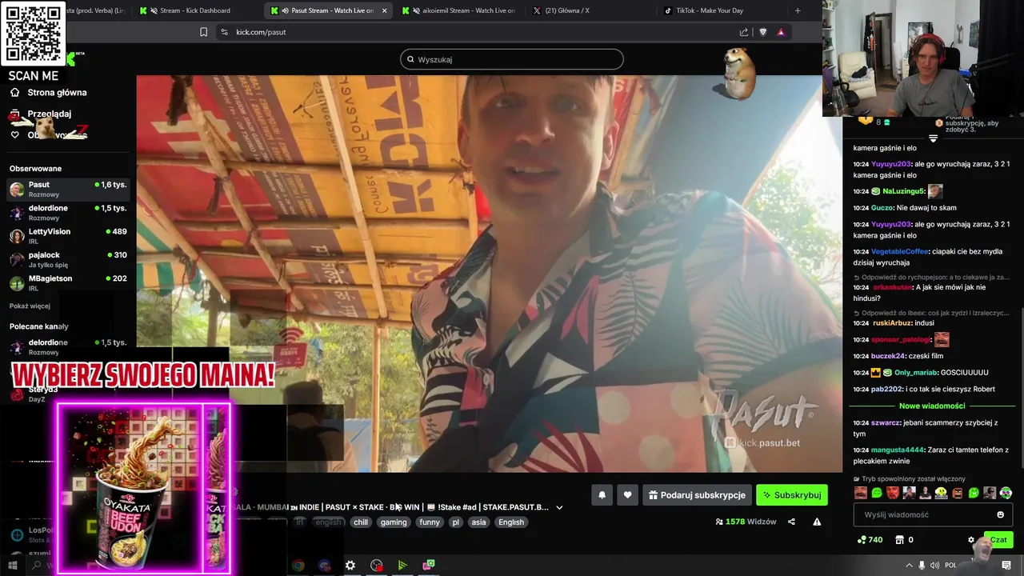This screenshot has height=576, width=1024.
Task: Open the Pasut followed channel
Action: (68, 189)
